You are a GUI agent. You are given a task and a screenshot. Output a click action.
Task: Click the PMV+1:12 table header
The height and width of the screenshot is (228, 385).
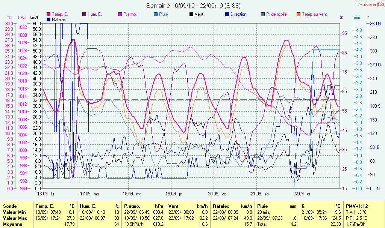(357, 207)
